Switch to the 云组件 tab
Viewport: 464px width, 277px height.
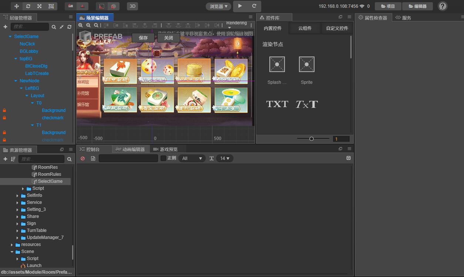[305, 28]
